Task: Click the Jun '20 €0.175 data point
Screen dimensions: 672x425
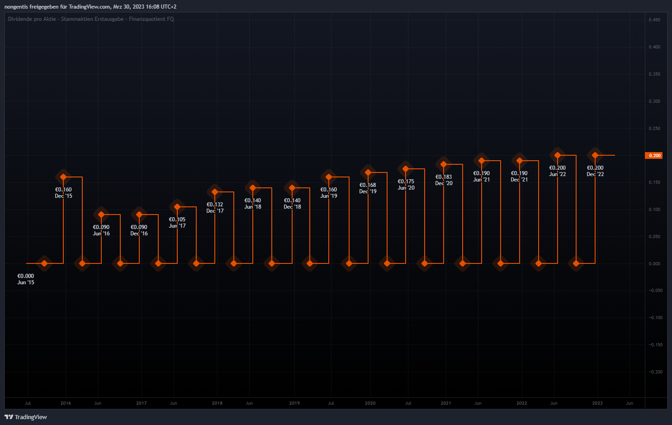Action: pos(406,169)
